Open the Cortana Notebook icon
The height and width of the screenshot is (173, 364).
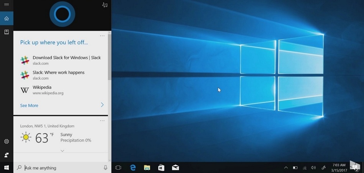click(x=7, y=32)
